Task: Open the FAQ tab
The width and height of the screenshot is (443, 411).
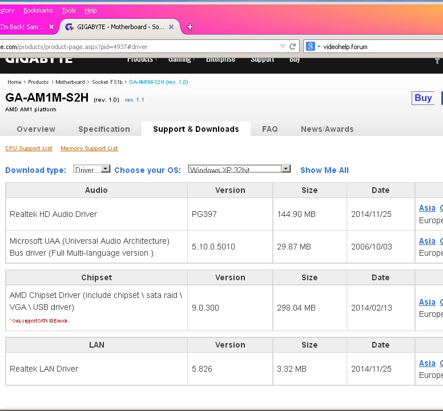Action: coord(270,129)
